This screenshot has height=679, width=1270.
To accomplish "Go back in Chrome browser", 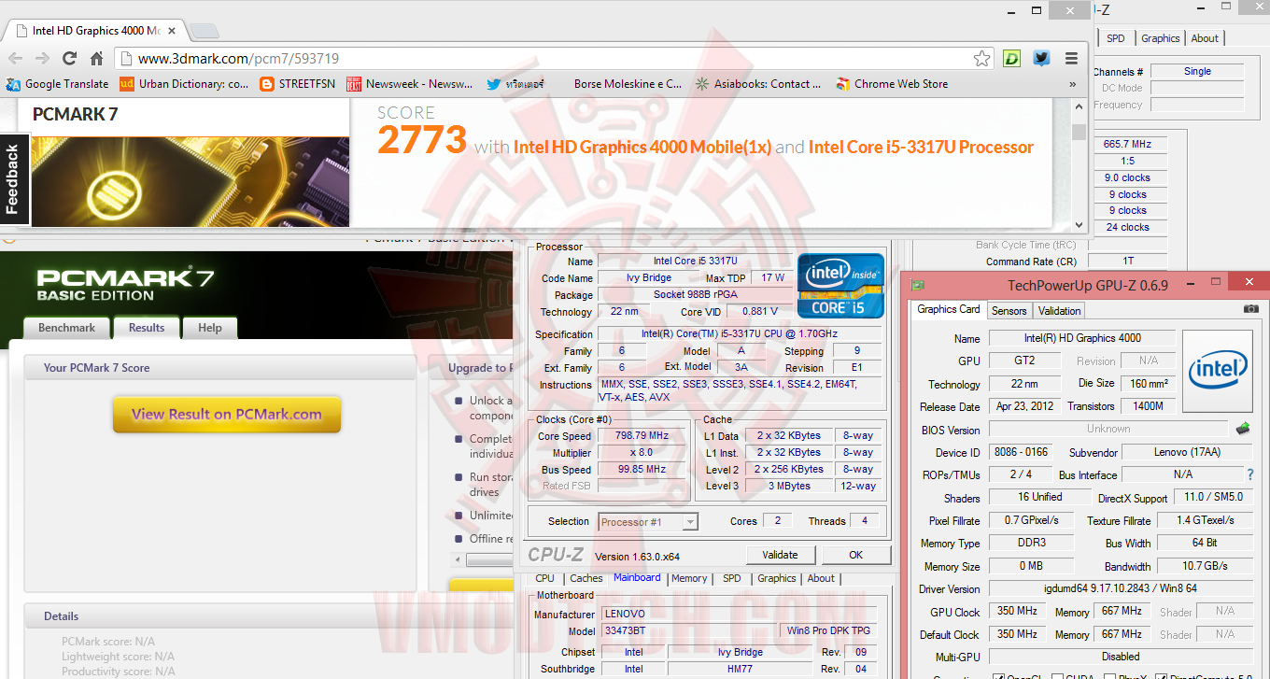I will pos(16,58).
